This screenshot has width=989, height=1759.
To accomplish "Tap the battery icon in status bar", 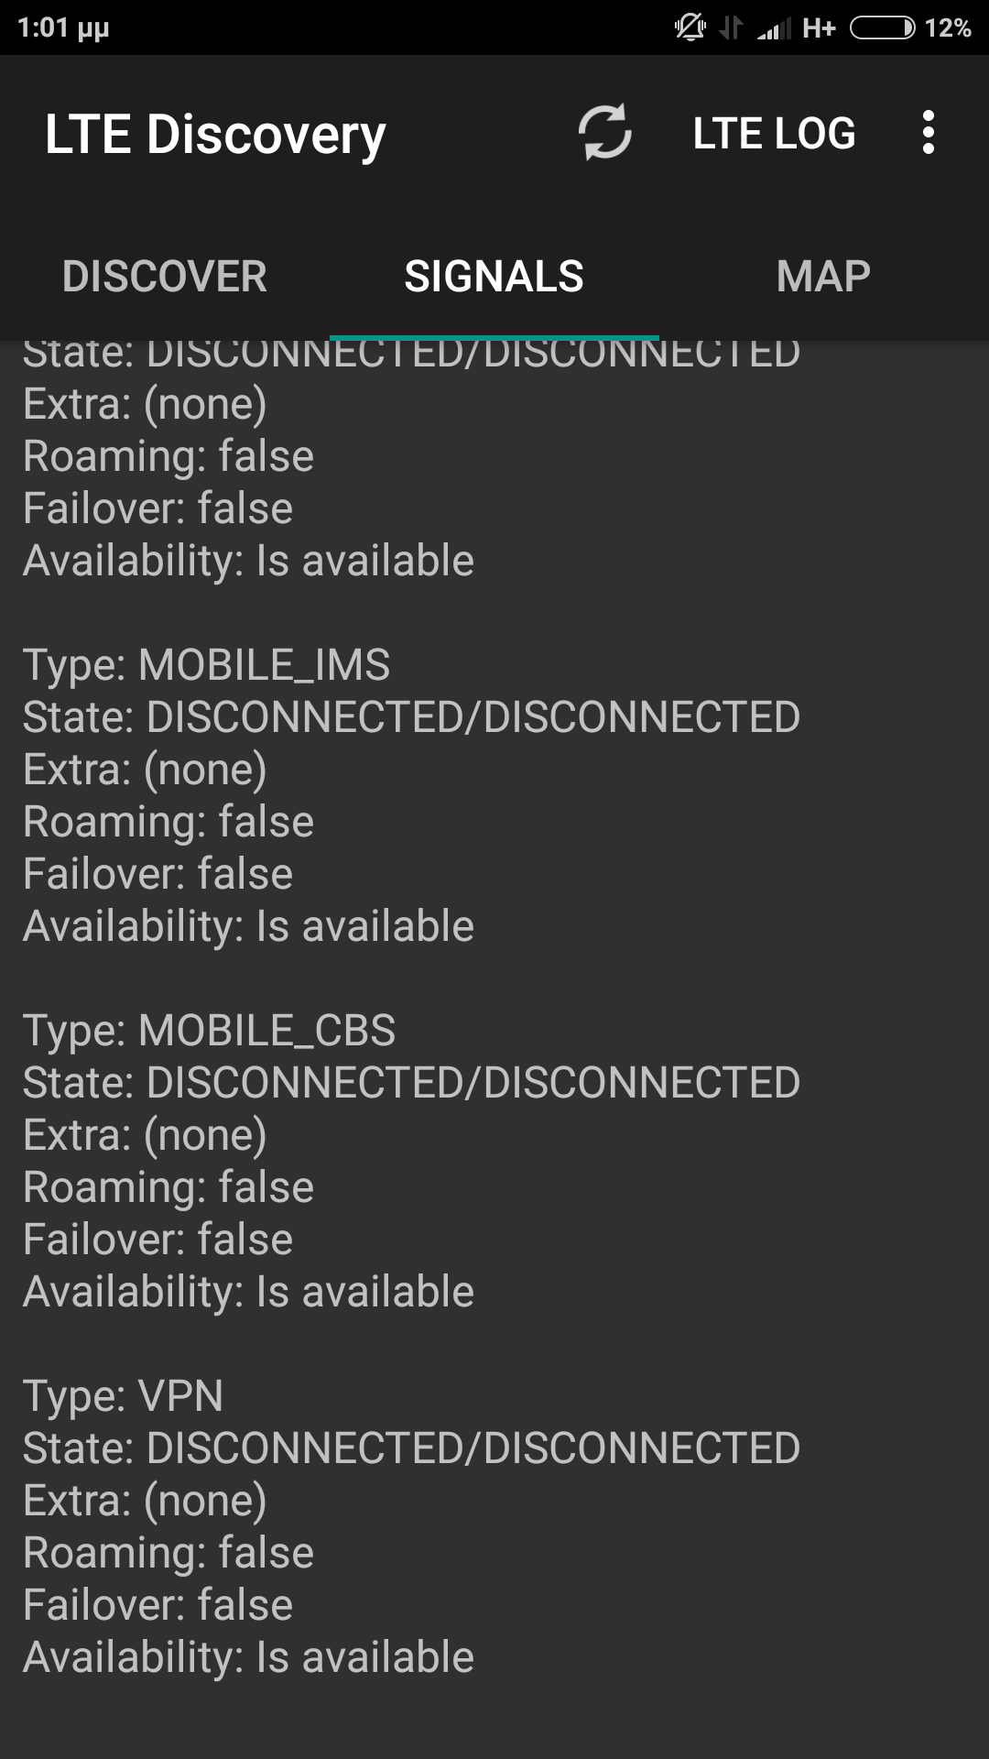I will pyautogui.click(x=882, y=28).
